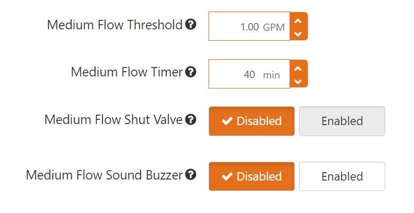Click the Medium Flow Sound Buzzer label

(x=104, y=175)
